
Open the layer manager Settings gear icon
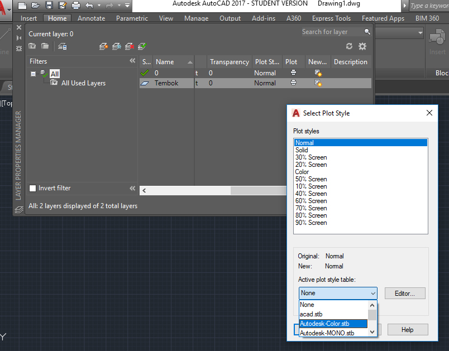362,46
